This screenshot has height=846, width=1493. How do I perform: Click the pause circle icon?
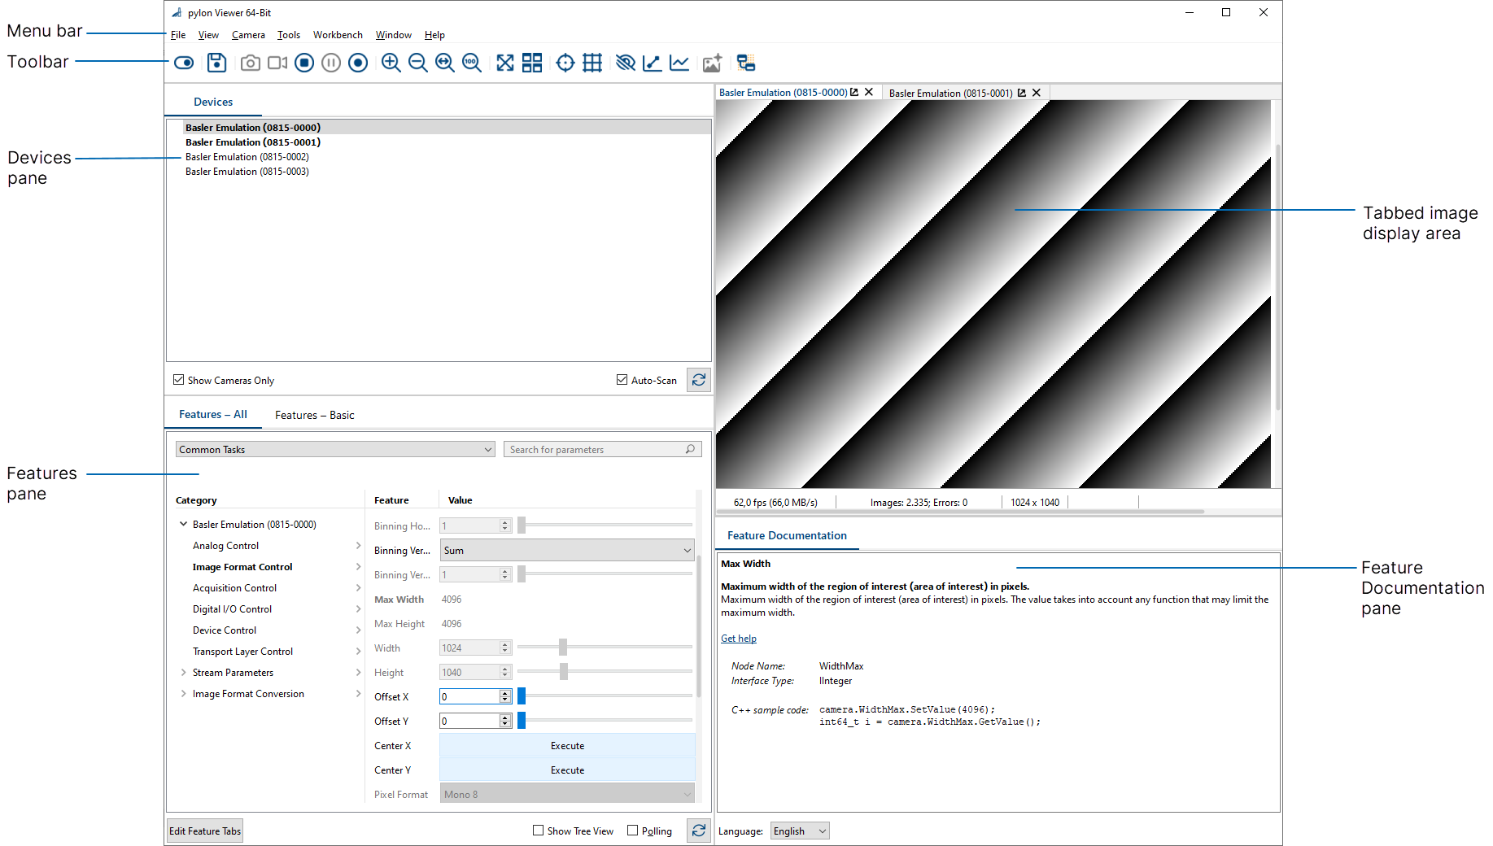[x=331, y=63]
